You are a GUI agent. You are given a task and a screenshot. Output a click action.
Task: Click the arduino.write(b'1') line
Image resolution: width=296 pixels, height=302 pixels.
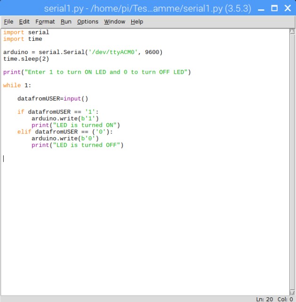[65, 118]
